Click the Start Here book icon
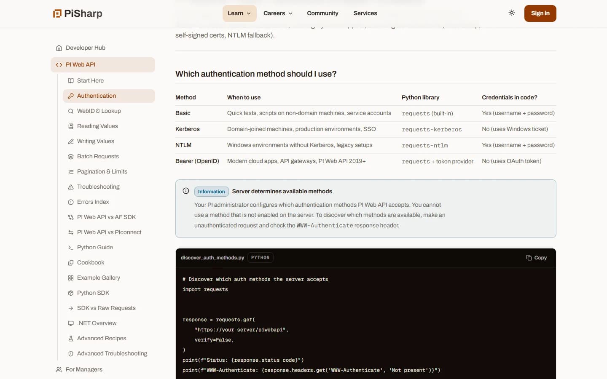Image resolution: width=607 pixels, height=379 pixels. pos(71,81)
